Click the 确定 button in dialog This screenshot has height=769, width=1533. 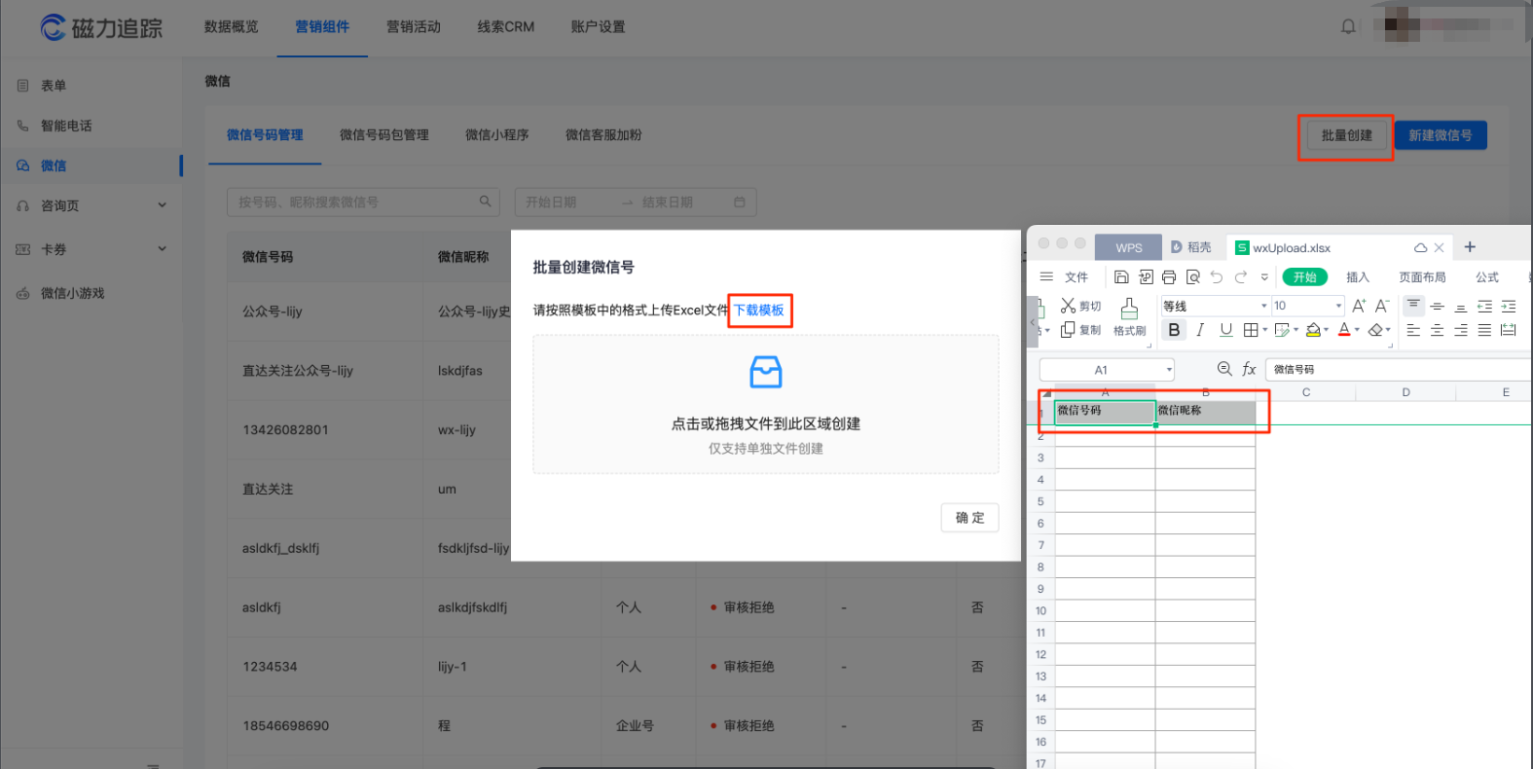(x=970, y=518)
